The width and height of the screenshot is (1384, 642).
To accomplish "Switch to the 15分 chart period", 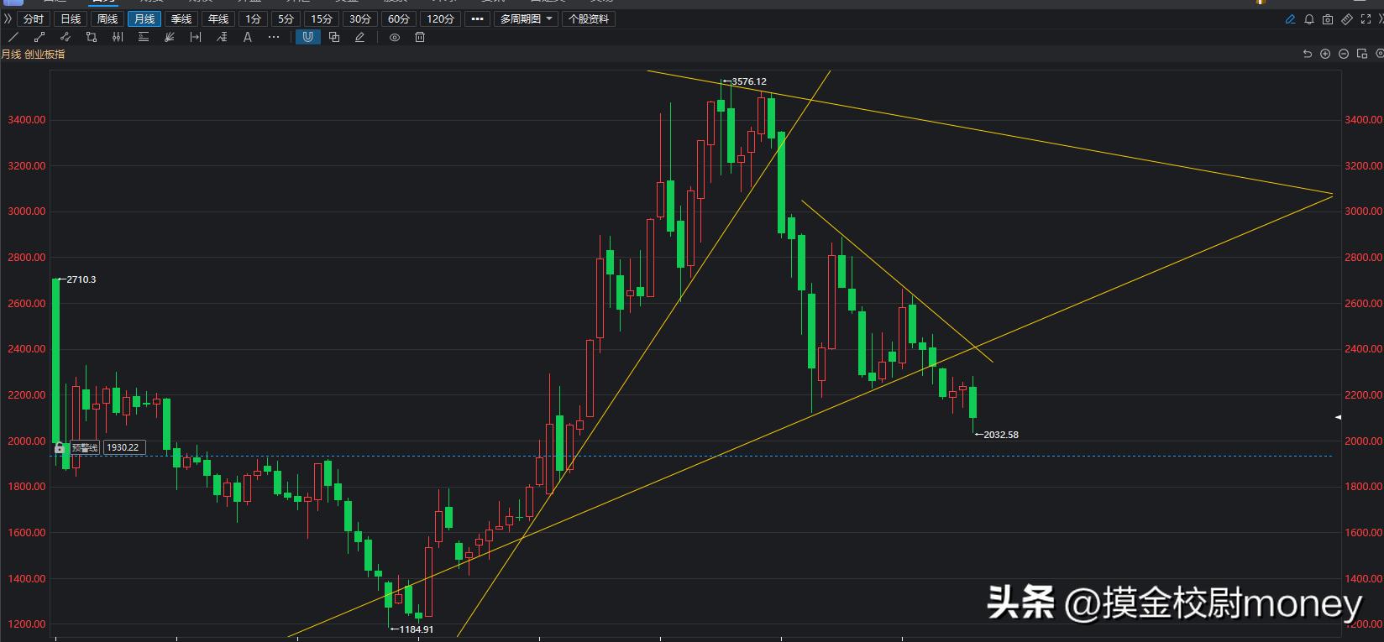I will click(322, 18).
